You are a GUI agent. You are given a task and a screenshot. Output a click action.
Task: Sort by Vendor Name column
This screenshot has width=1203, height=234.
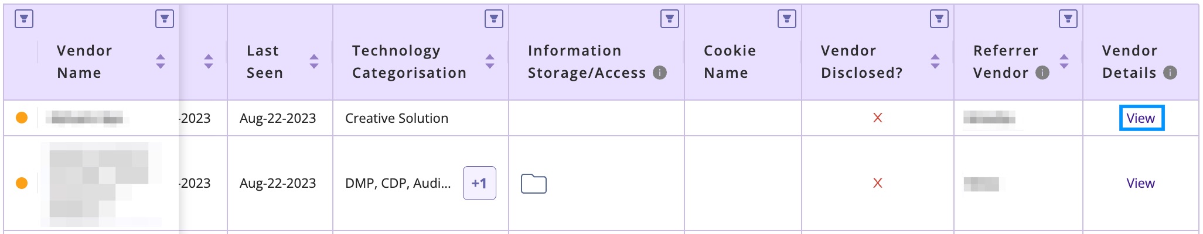(161, 61)
